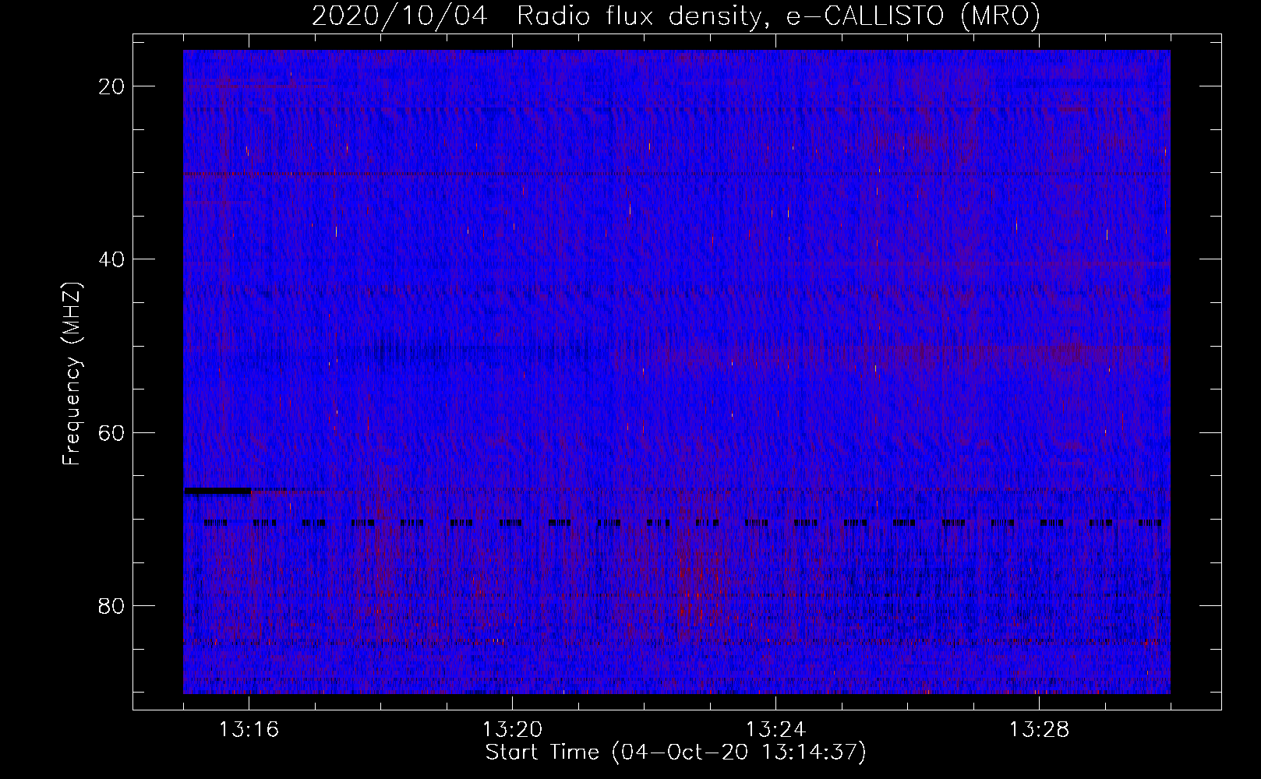Click the 40 MHz frequency tick label
1261x779 pixels.
112,259
